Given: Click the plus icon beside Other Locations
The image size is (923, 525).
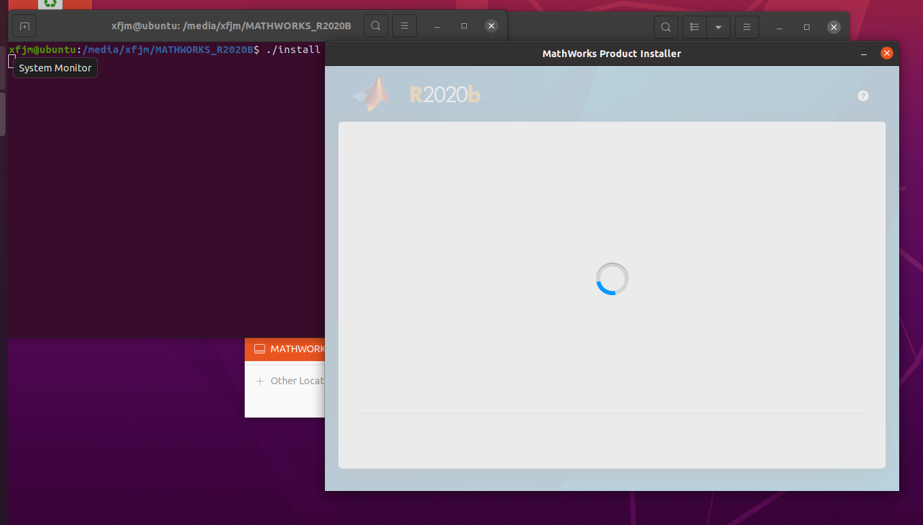Looking at the screenshot, I should (x=260, y=381).
